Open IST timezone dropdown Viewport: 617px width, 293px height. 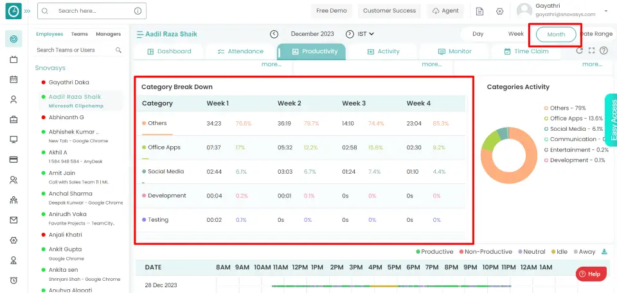pyautogui.click(x=366, y=34)
